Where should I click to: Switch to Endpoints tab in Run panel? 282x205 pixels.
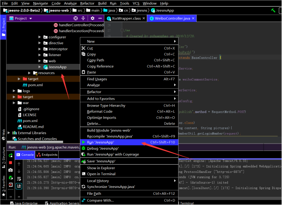47,155
